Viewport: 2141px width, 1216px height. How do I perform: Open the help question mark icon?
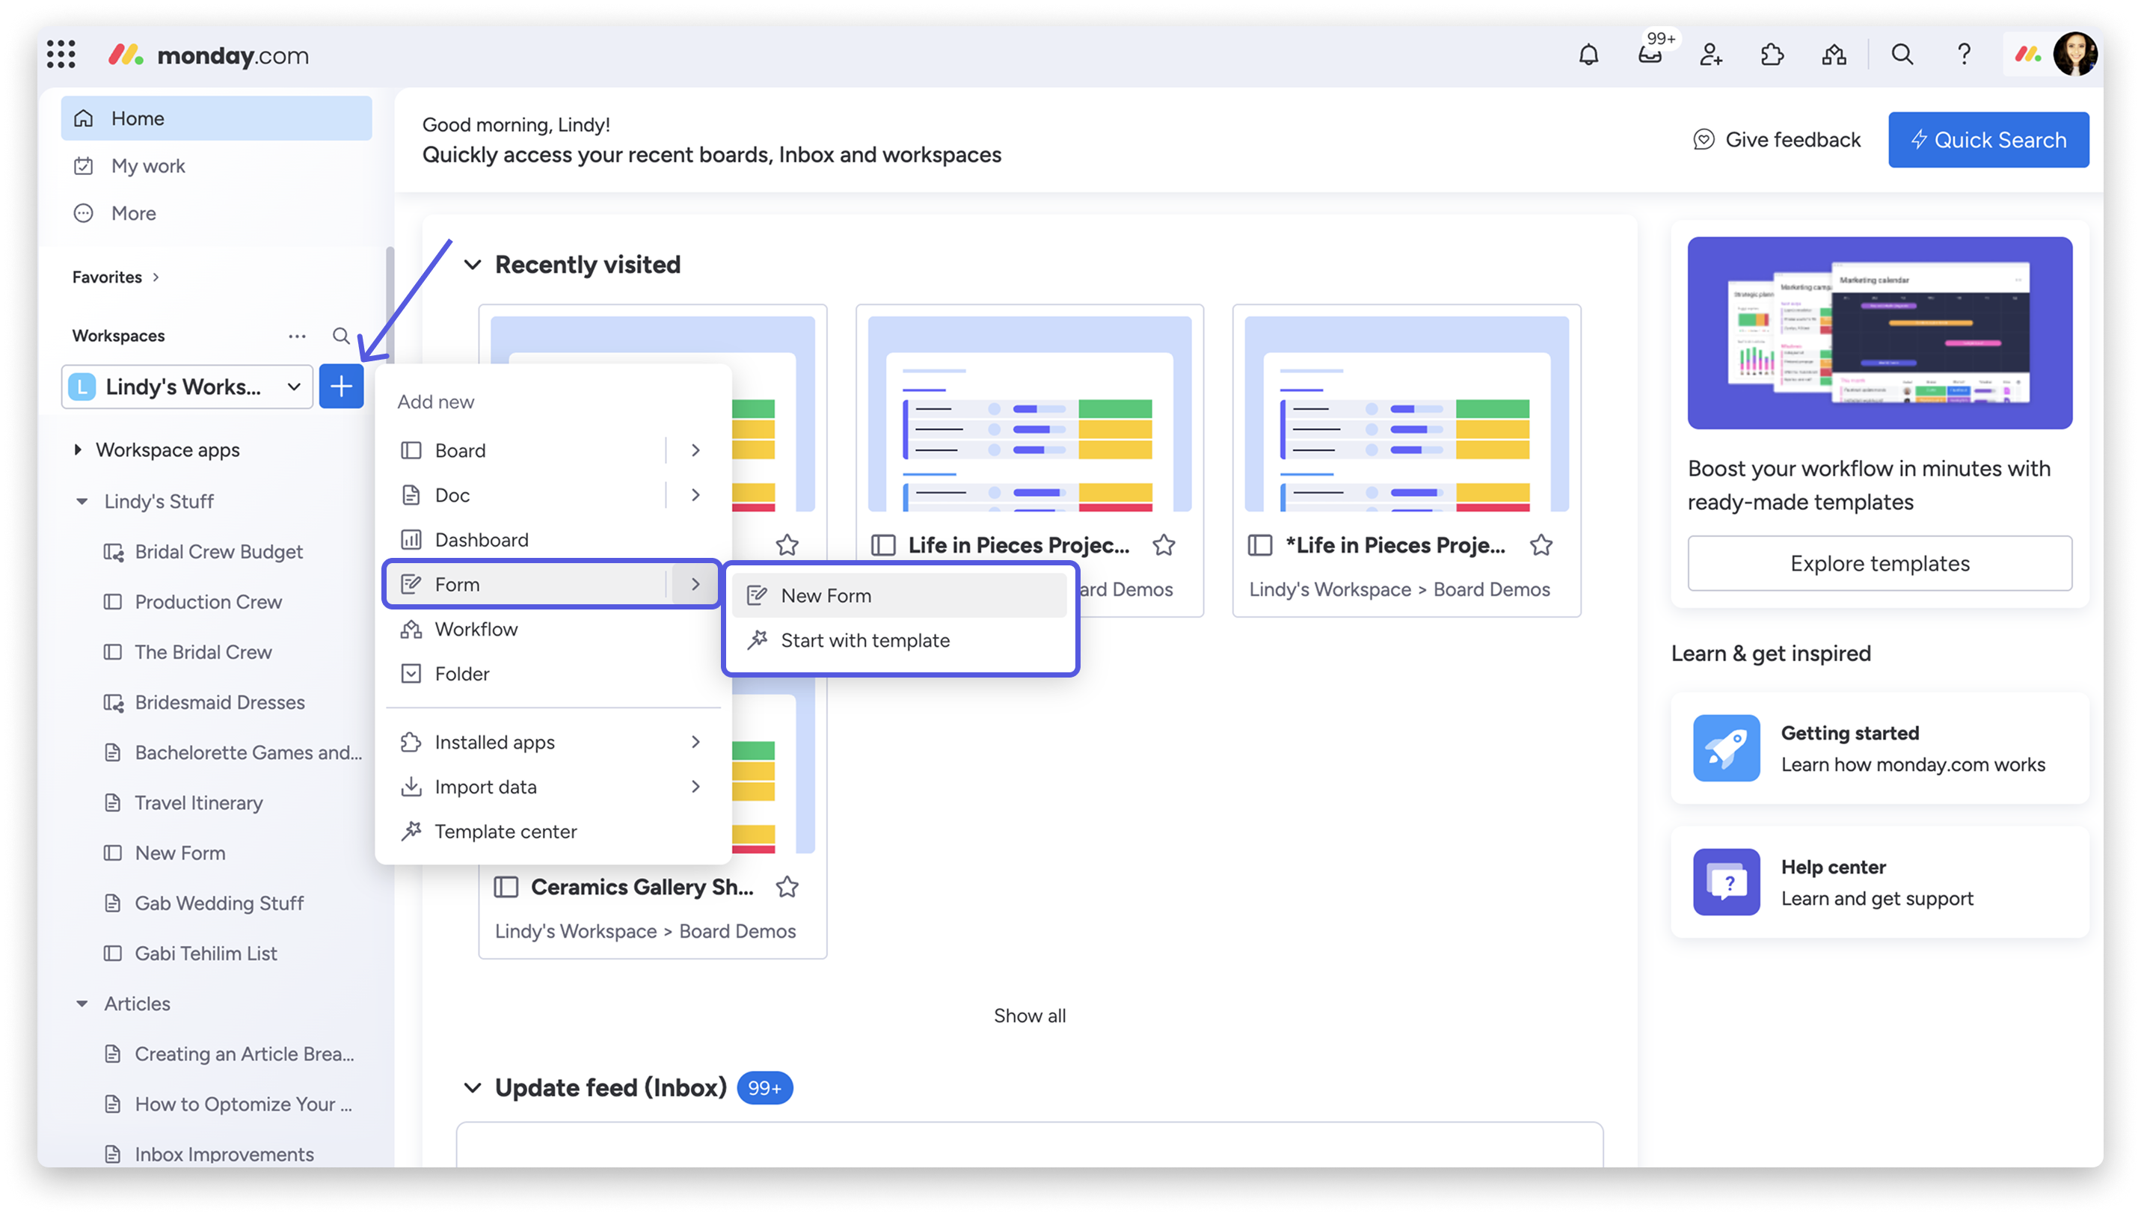click(x=1964, y=55)
